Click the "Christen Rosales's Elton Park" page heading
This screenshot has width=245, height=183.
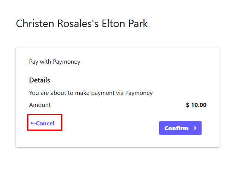(x=82, y=24)
